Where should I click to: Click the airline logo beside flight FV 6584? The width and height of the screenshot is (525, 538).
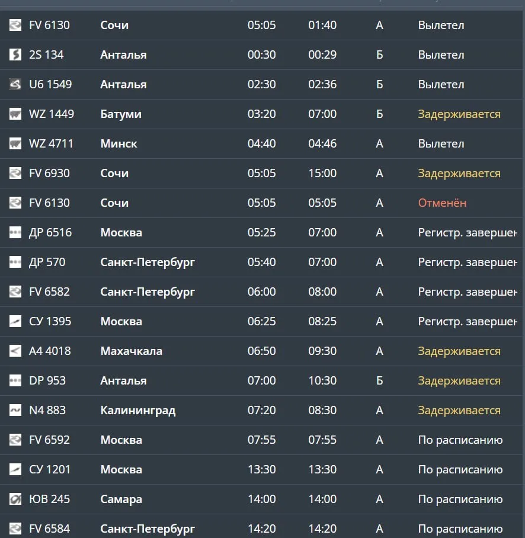click(x=15, y=529)
